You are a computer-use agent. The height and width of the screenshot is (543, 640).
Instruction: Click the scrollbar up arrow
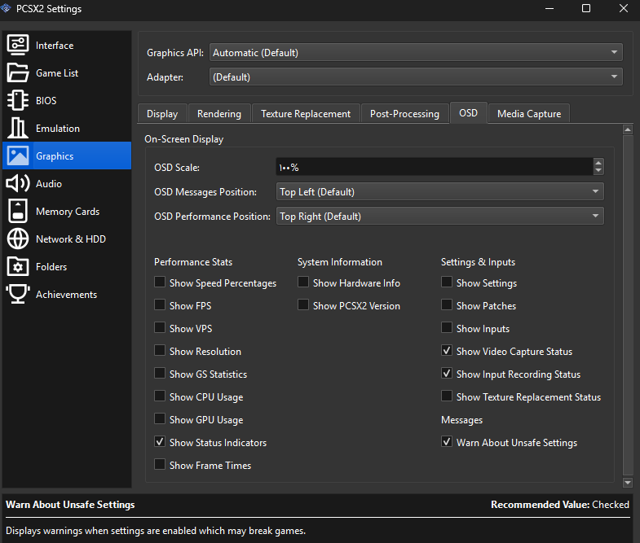[x=628, y=129]
